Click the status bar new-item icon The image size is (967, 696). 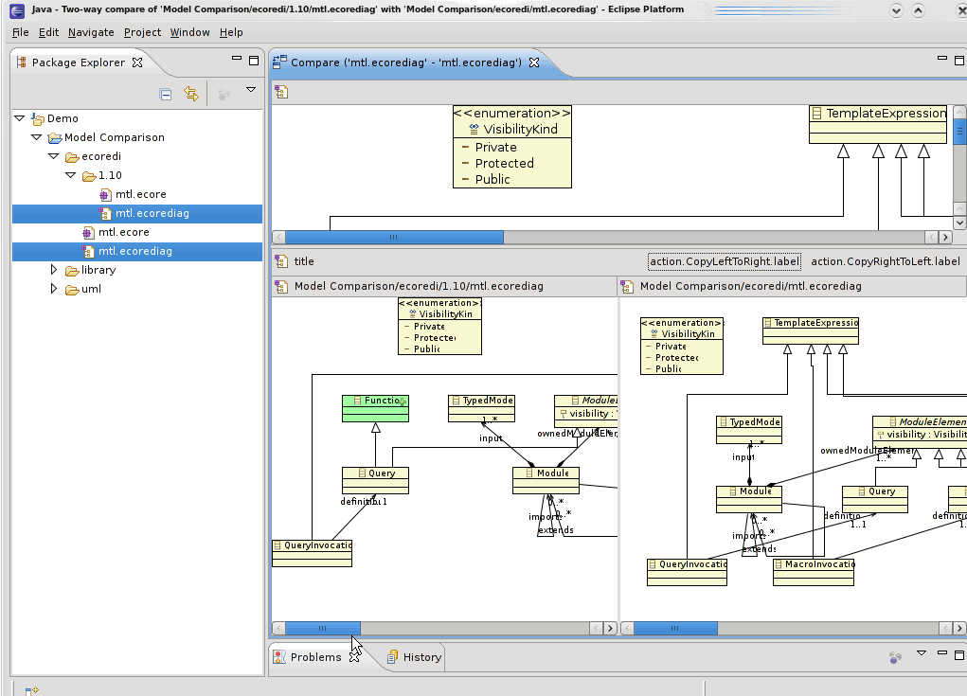click(x=31, y=690)
